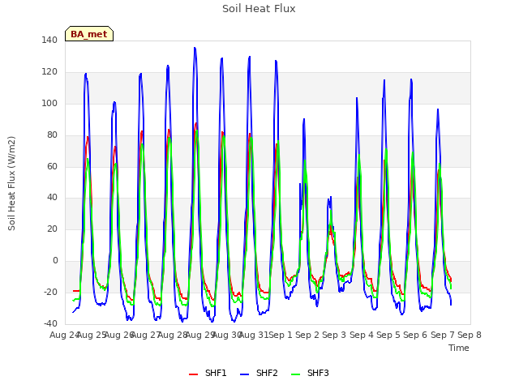
Task: Click the y-axis tick label 120
Action: pyautogui.click(x=49, y=72)
